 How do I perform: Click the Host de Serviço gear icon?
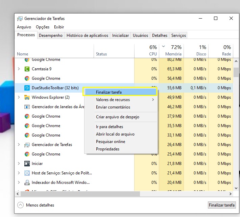(x=27, y=173)
